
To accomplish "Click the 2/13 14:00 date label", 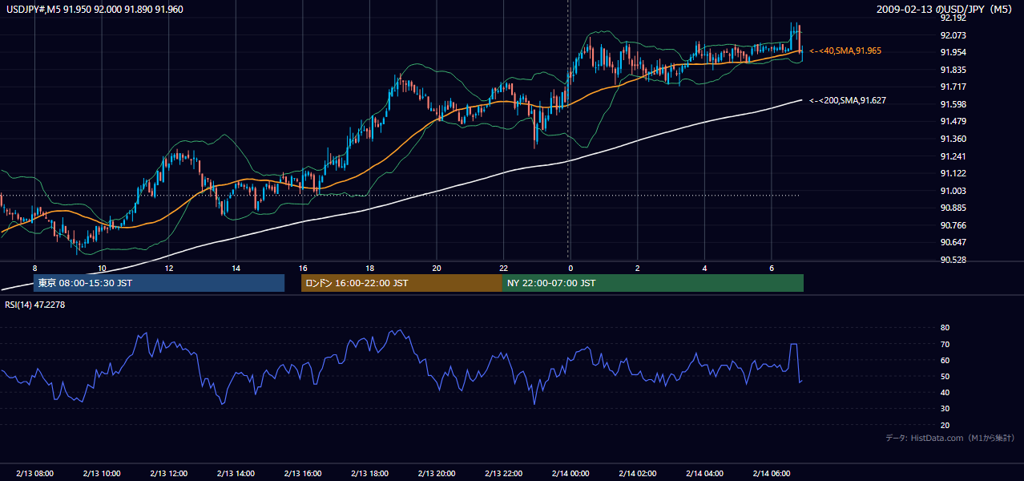I will tap(236, 474).
